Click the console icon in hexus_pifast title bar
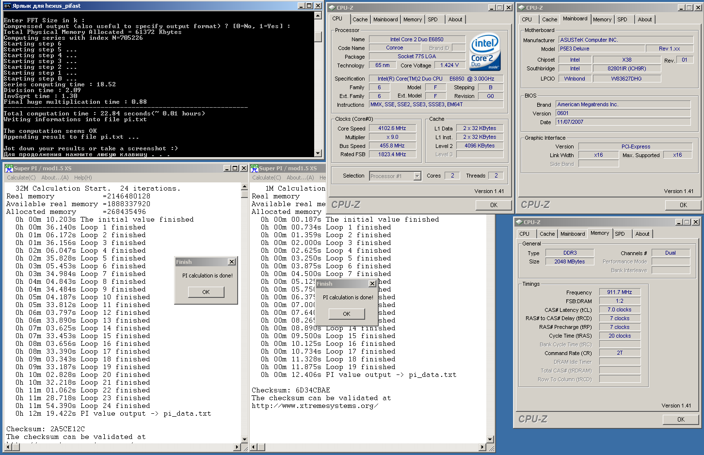This screenshot has height=455, width=704. tap(7, 6)
